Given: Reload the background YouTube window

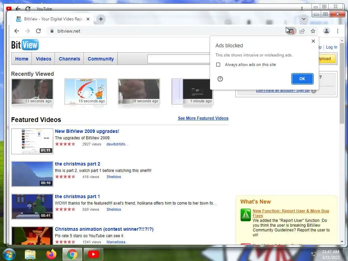Looking at the screenshot, I should point(28,8).
